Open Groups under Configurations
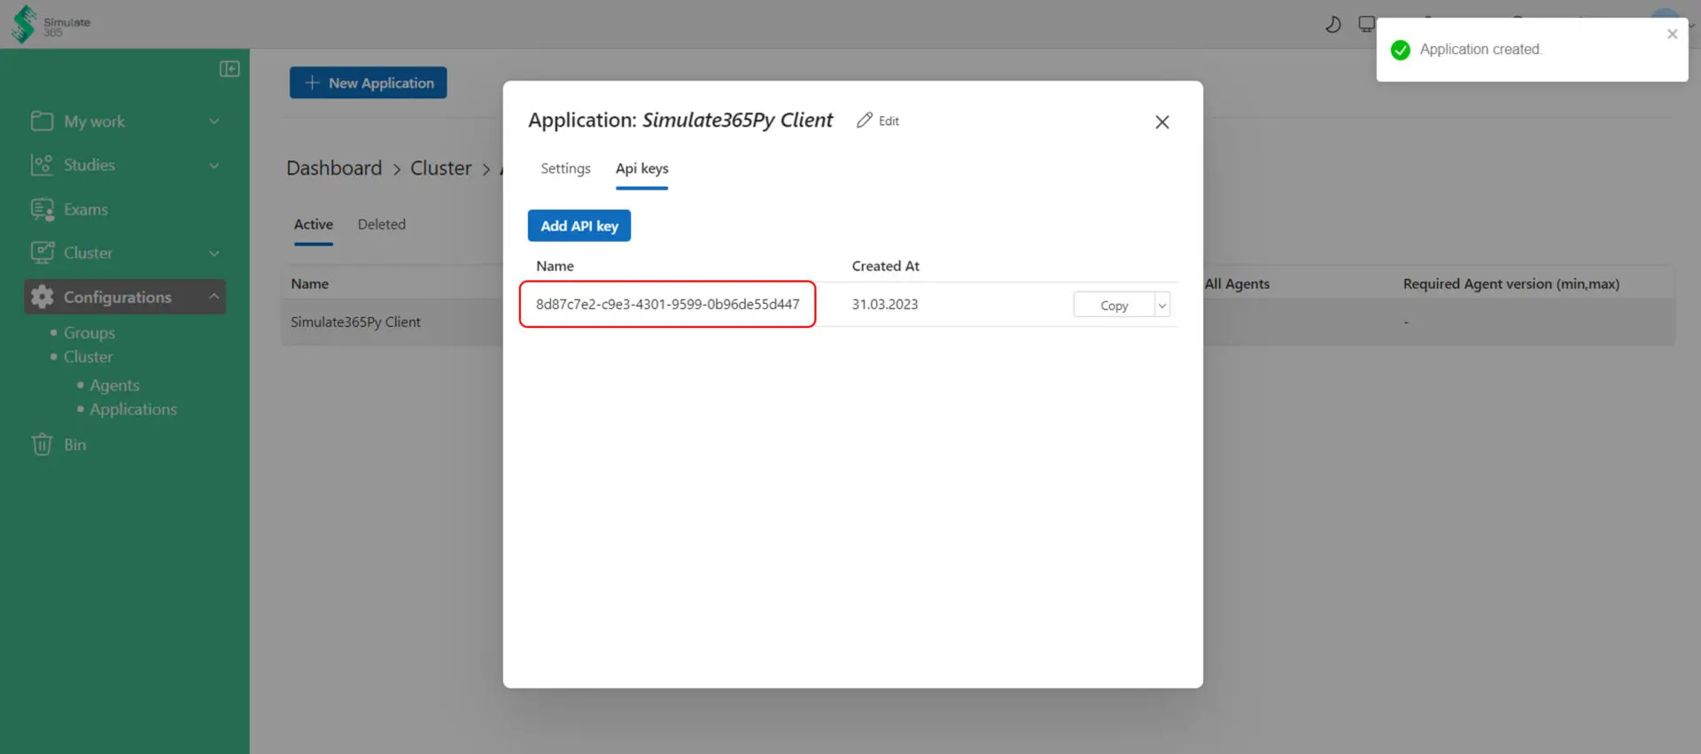The image size is (1701, 754). [89, 333]
